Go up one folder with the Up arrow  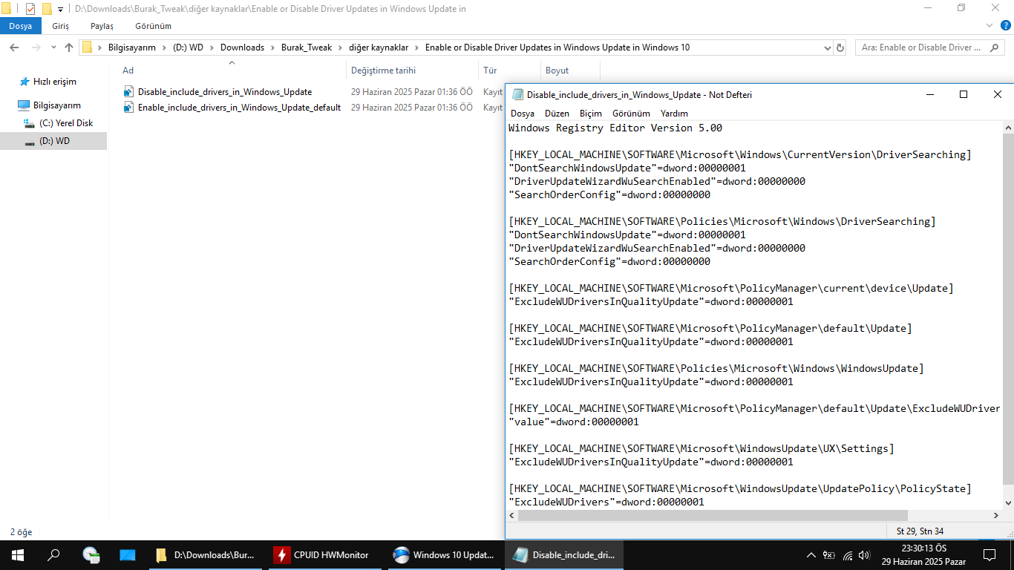point(69,47)
